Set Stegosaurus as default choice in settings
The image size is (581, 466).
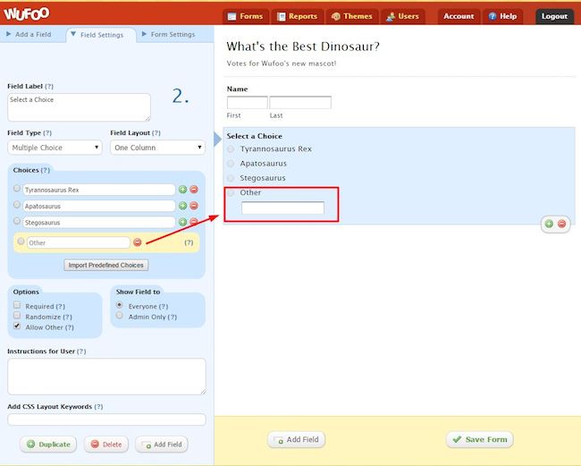point(17,221)
